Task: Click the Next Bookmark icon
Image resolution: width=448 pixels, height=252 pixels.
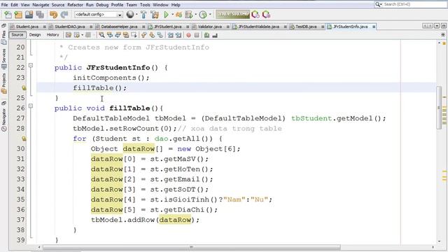Action: [x=152, y=35]
